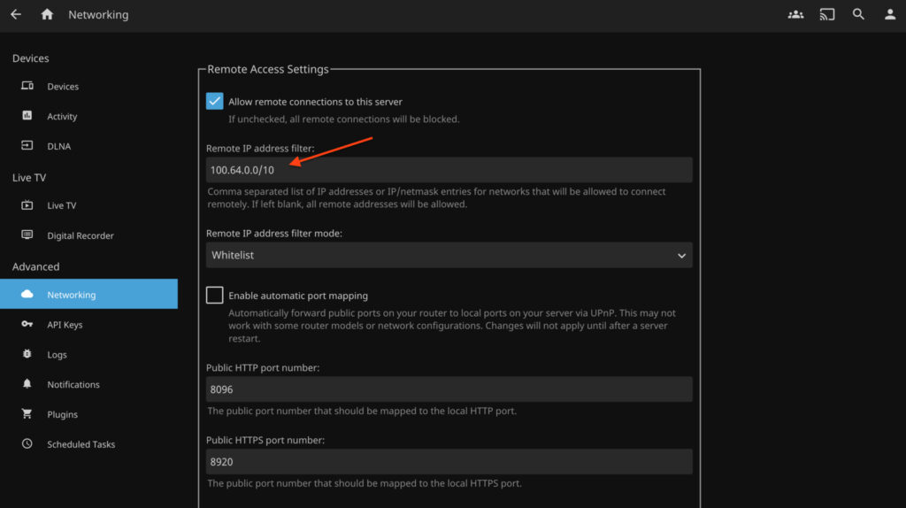Open DLNA settings page
This screenshot has height=508, width=906.
click(58, 146)
